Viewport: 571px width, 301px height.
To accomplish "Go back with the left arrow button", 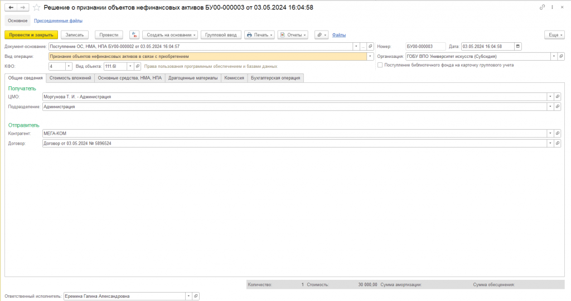I will [x=11, y=7].
